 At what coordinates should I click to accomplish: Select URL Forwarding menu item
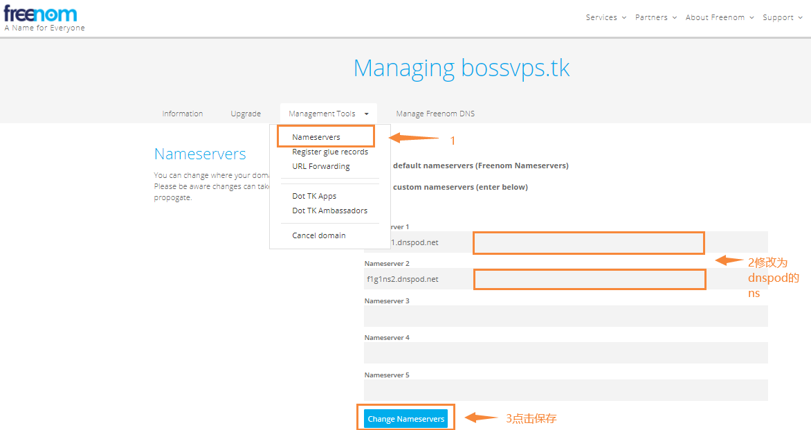(320, 166)
